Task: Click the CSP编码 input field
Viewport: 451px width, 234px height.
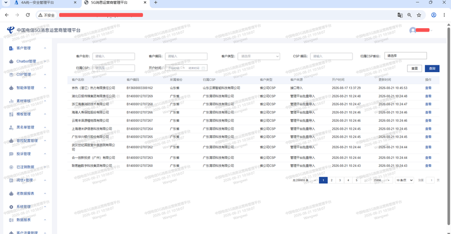Action: coord(331,56)
